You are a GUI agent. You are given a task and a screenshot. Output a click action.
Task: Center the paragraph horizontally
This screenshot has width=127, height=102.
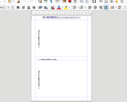95,7
